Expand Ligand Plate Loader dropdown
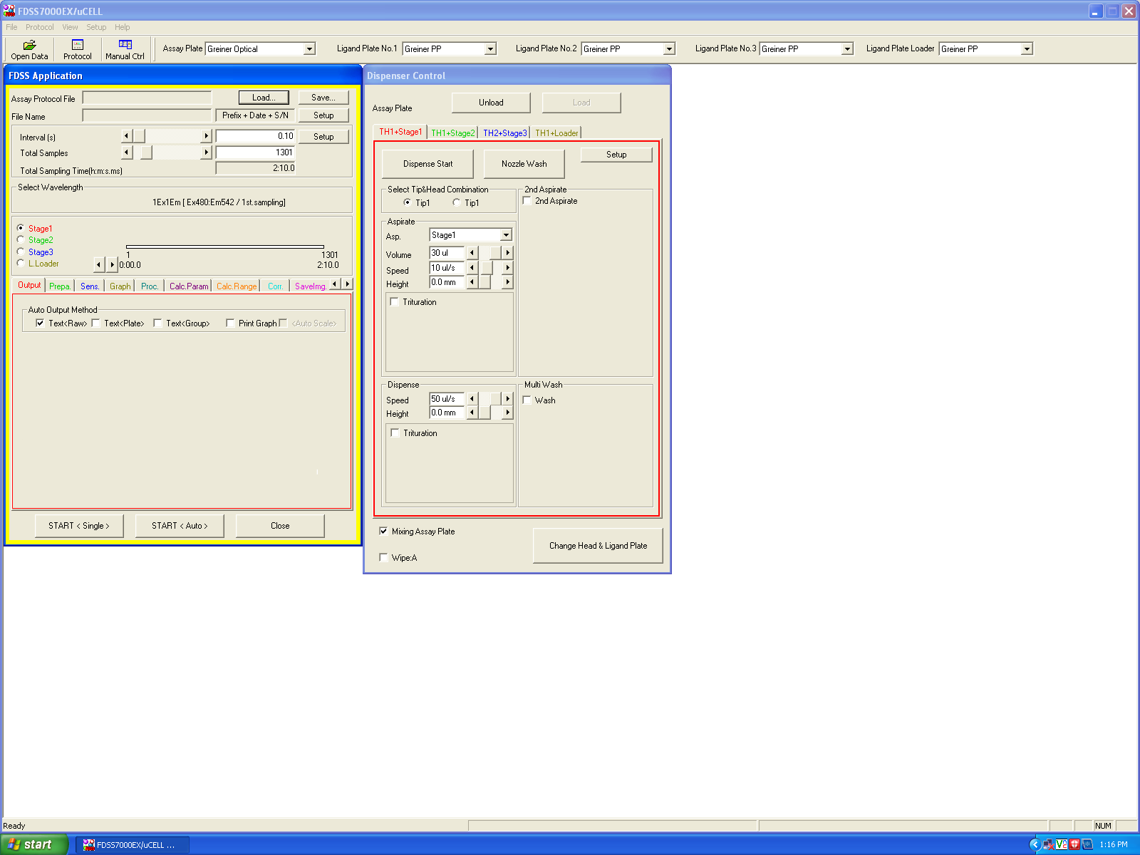The image size is (1140, 855). pyautogui.click(x=1027, y=49)
